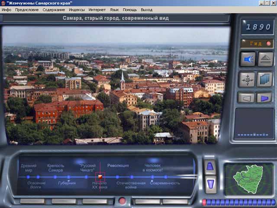Select Крепость Самара timeline period
277x208 pixels.
[55, 168]
